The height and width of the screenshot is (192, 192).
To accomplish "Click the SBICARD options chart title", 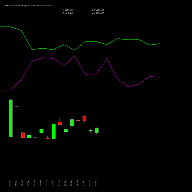I will point(28,6).
